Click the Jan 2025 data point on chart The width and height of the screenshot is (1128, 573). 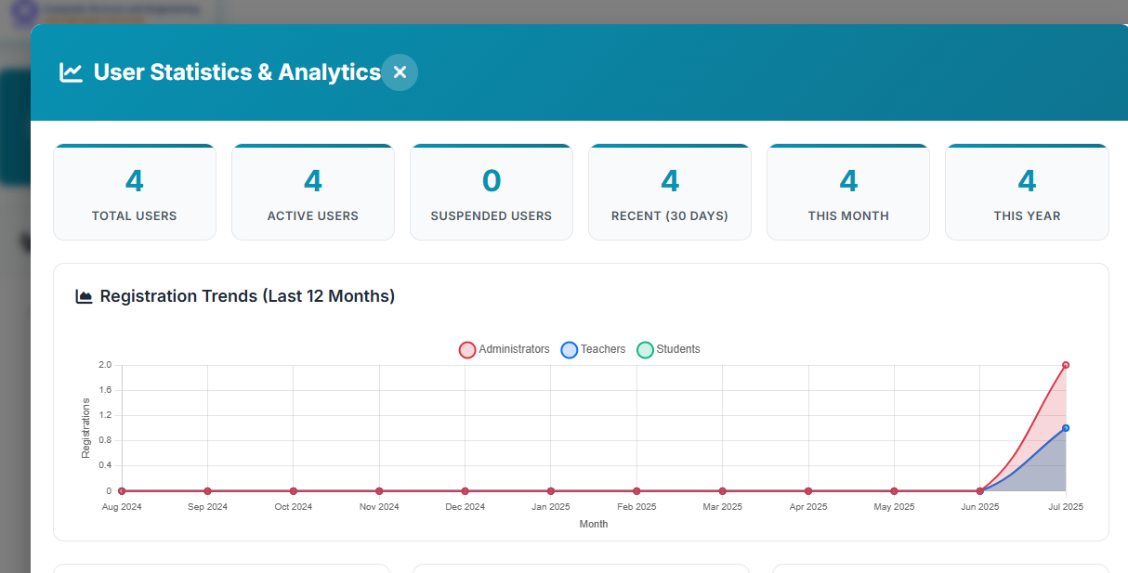551,490
